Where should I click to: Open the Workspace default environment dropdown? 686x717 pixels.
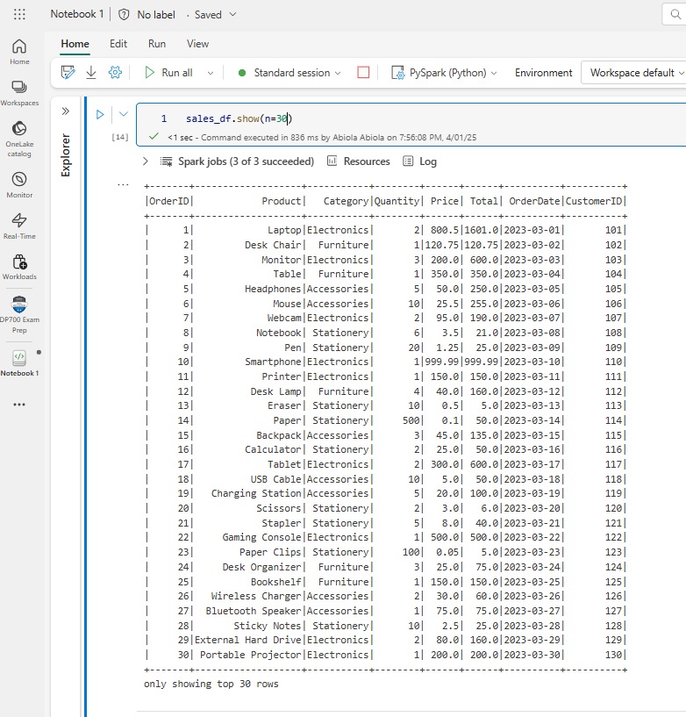point(635,73)
